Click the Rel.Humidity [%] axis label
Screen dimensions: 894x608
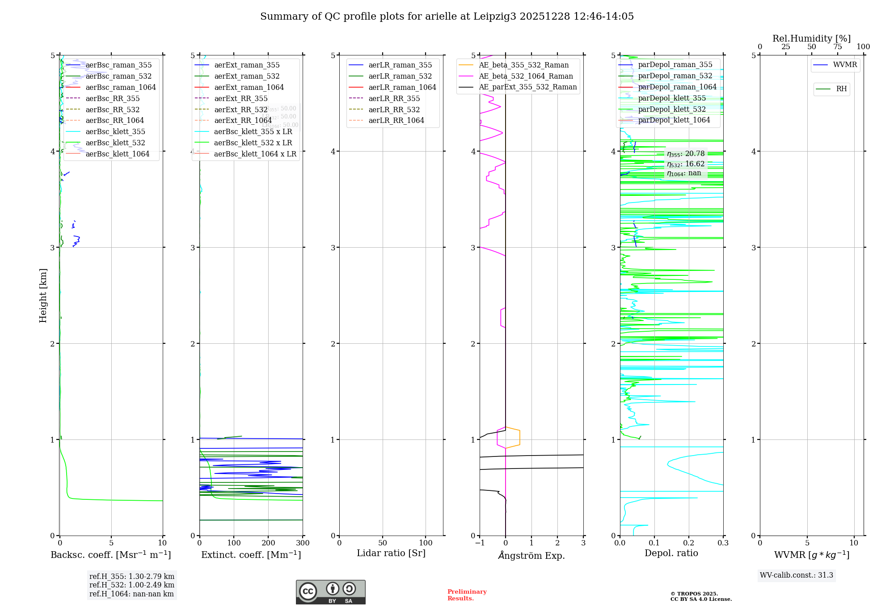[811, 38]
